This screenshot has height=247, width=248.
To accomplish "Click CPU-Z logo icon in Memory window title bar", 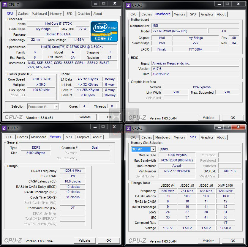I will [x=4, y=128].
